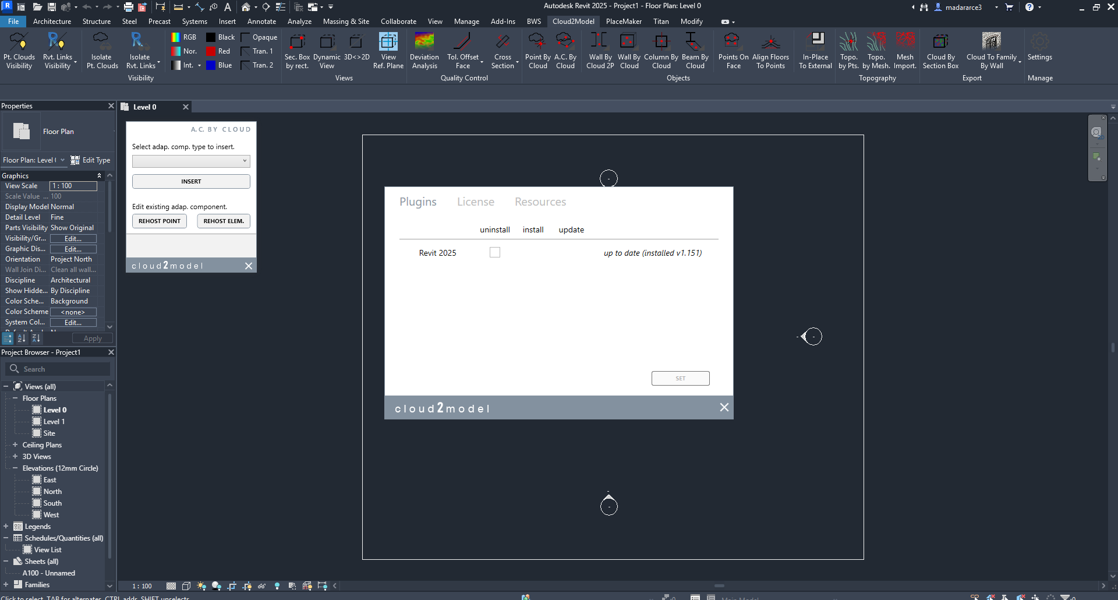Run Topo. by Mesh tool
The height and width of the screenshot is (600, 1118).
[x=876, y=51]
